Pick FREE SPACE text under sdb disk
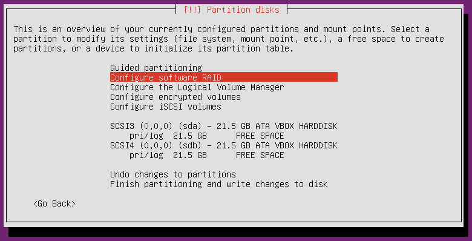This screenshot has height=241, width=472. click(x=260, y=156)
